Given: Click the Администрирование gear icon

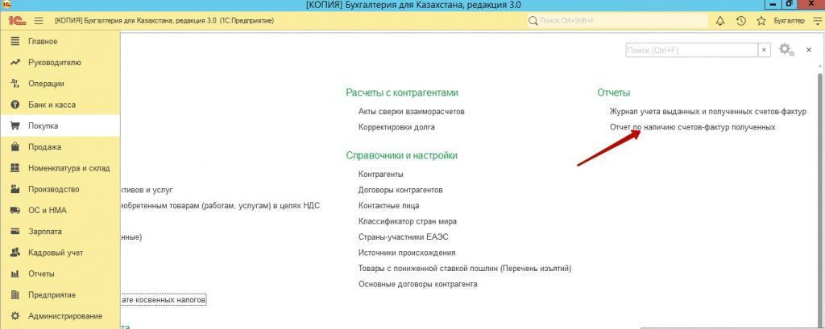Looking at the screenshot, I should [15, 316].
